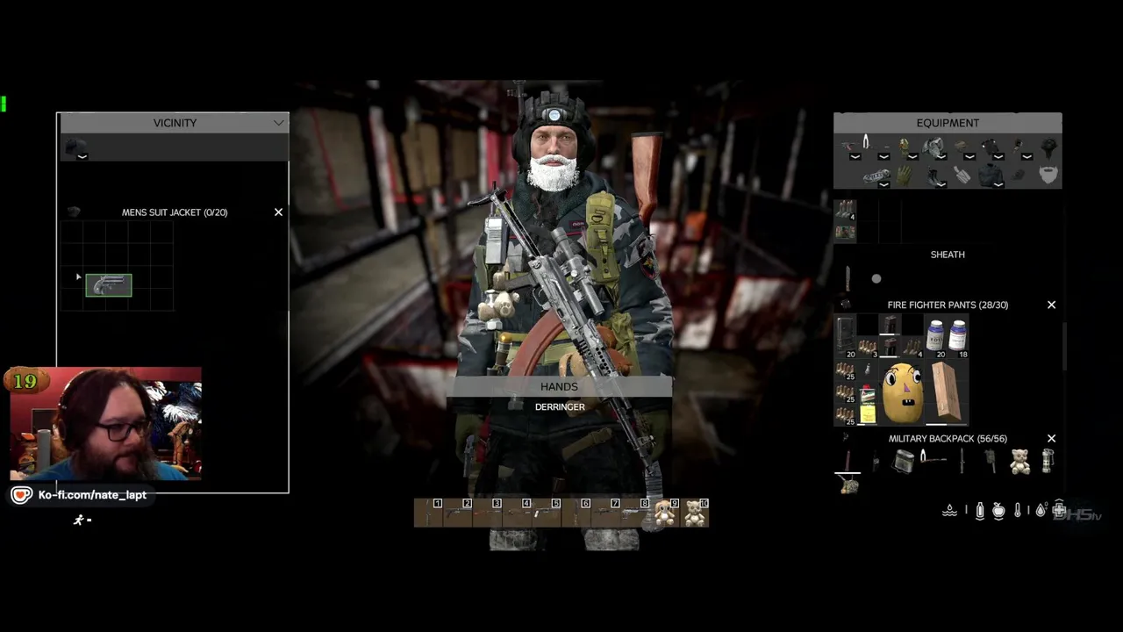Image resolution: width=1123 pixels, height=632 pixels.
Task: Click the Hands header label
Action: point(559,386)
